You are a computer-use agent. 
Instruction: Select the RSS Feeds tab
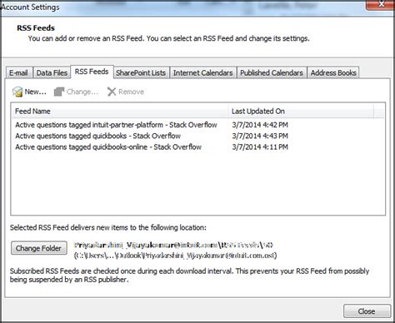point(92,72)
